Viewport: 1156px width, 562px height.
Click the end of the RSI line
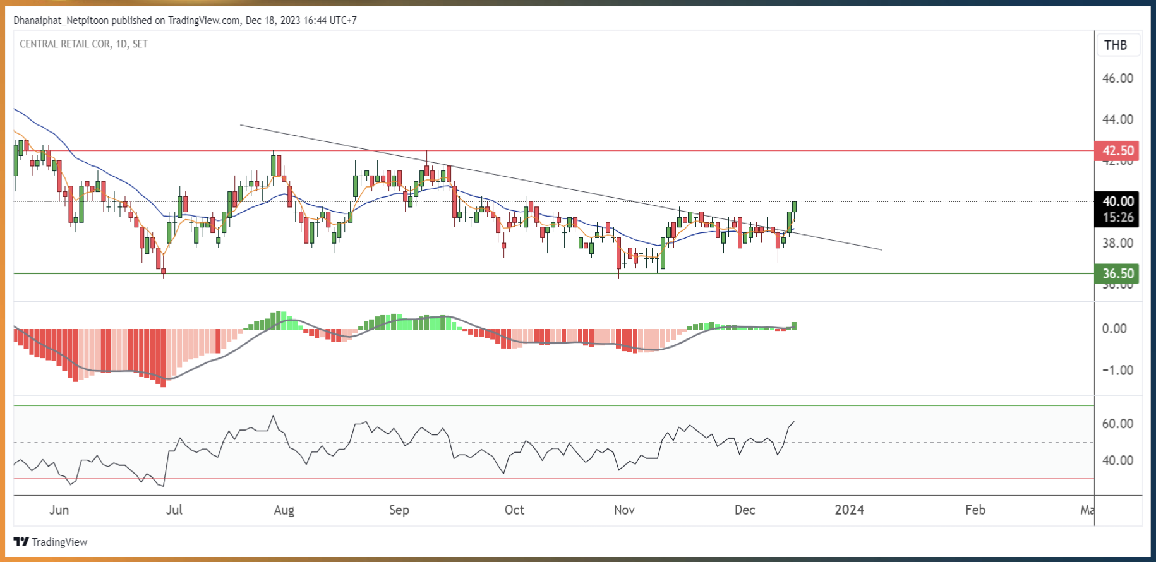click(x=793, y=422)
